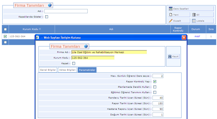
Task: Click Internet Explorer icon in dialog title bar
Action: point(38,37)
